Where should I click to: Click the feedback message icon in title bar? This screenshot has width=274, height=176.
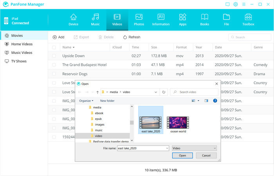(227, 4)
